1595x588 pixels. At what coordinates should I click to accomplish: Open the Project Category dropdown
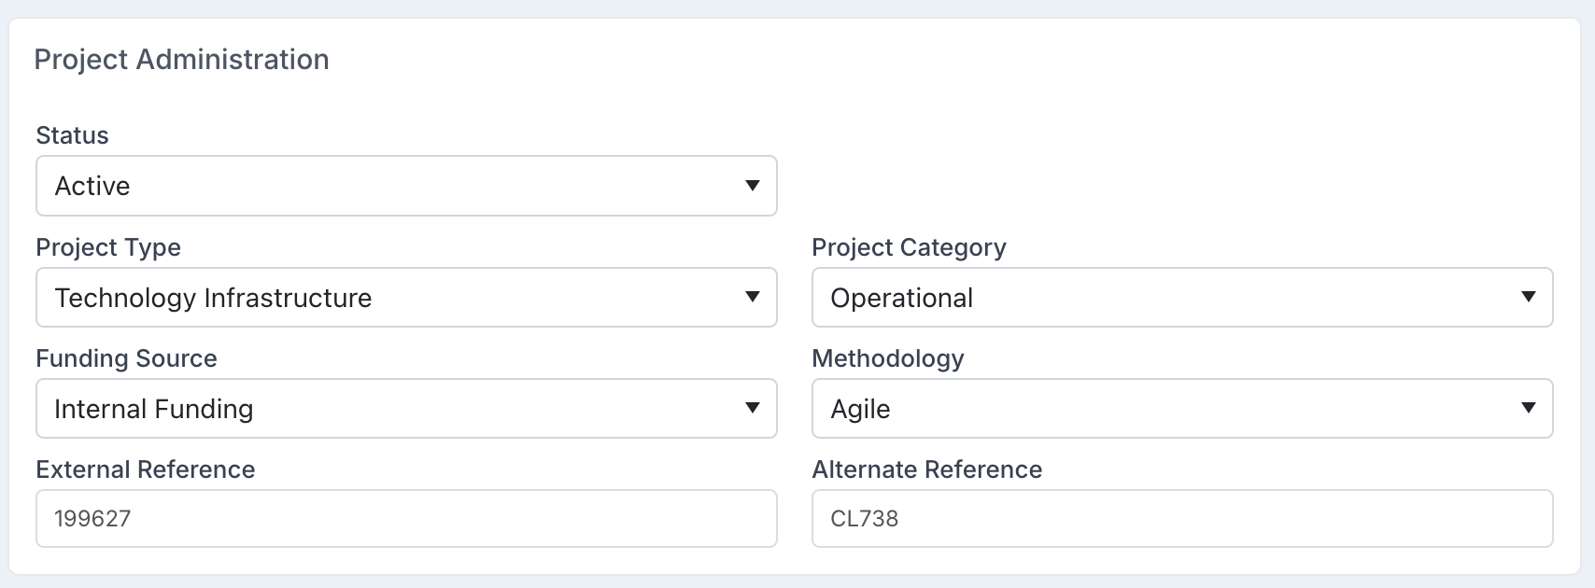point(1182,298)
